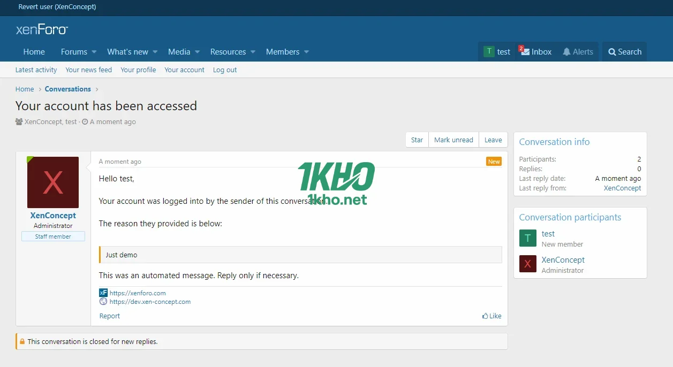Image resolution: width=673 pixels, height=367 pixels.
Task: Open the Members dropdown chevron
Action: tap(306, 52)
